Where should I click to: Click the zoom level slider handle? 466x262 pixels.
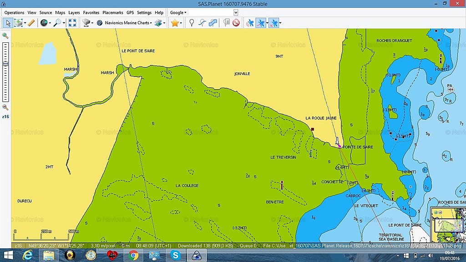(x=5, y=64)
